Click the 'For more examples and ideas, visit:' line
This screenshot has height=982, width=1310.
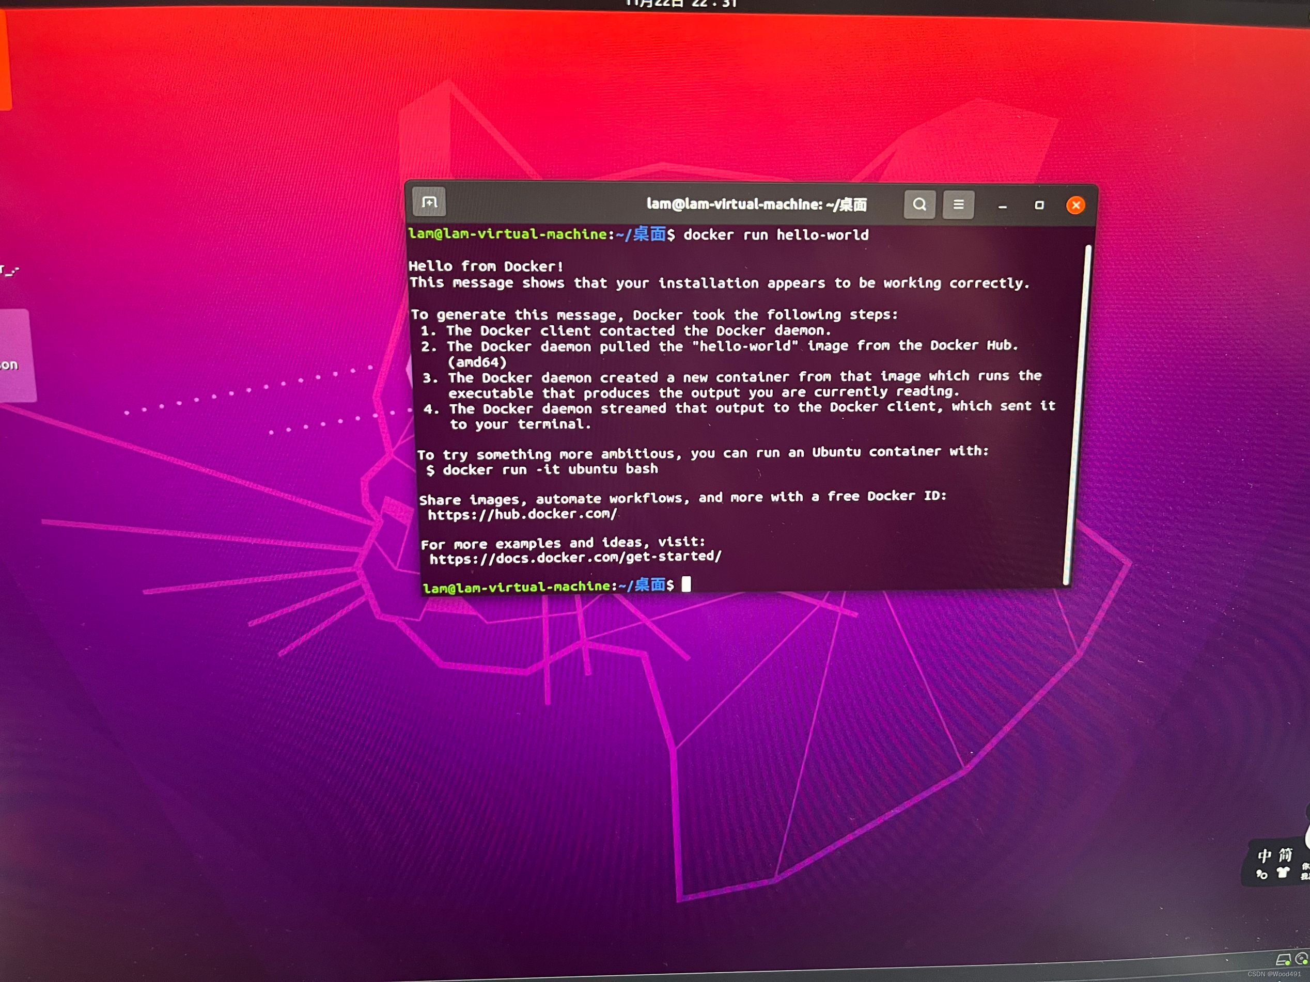point(563,543)
